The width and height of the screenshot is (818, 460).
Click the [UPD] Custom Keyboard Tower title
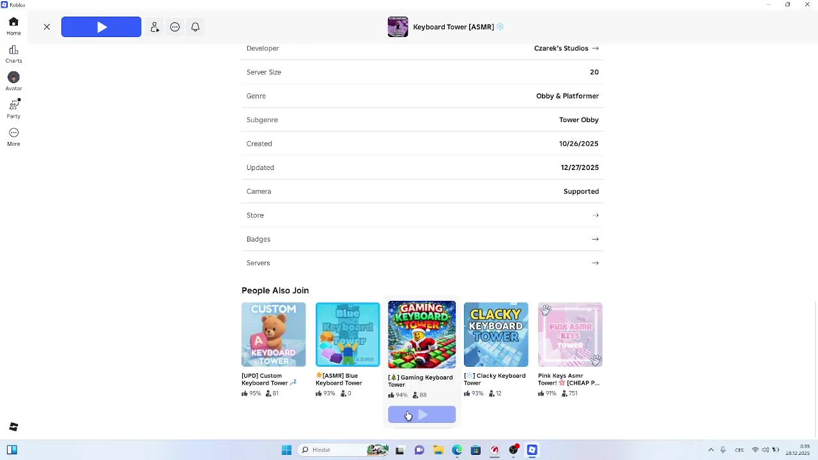click(x=269, y=379)
